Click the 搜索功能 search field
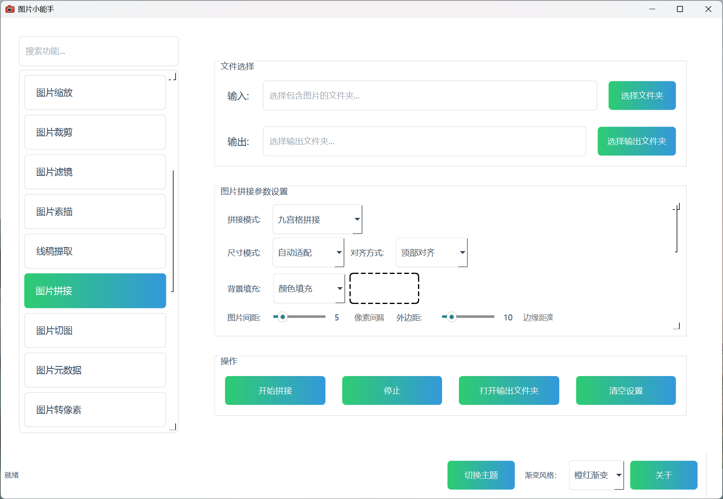The height and width of the screenshot is (499, 723). click(x=99, y=51)
